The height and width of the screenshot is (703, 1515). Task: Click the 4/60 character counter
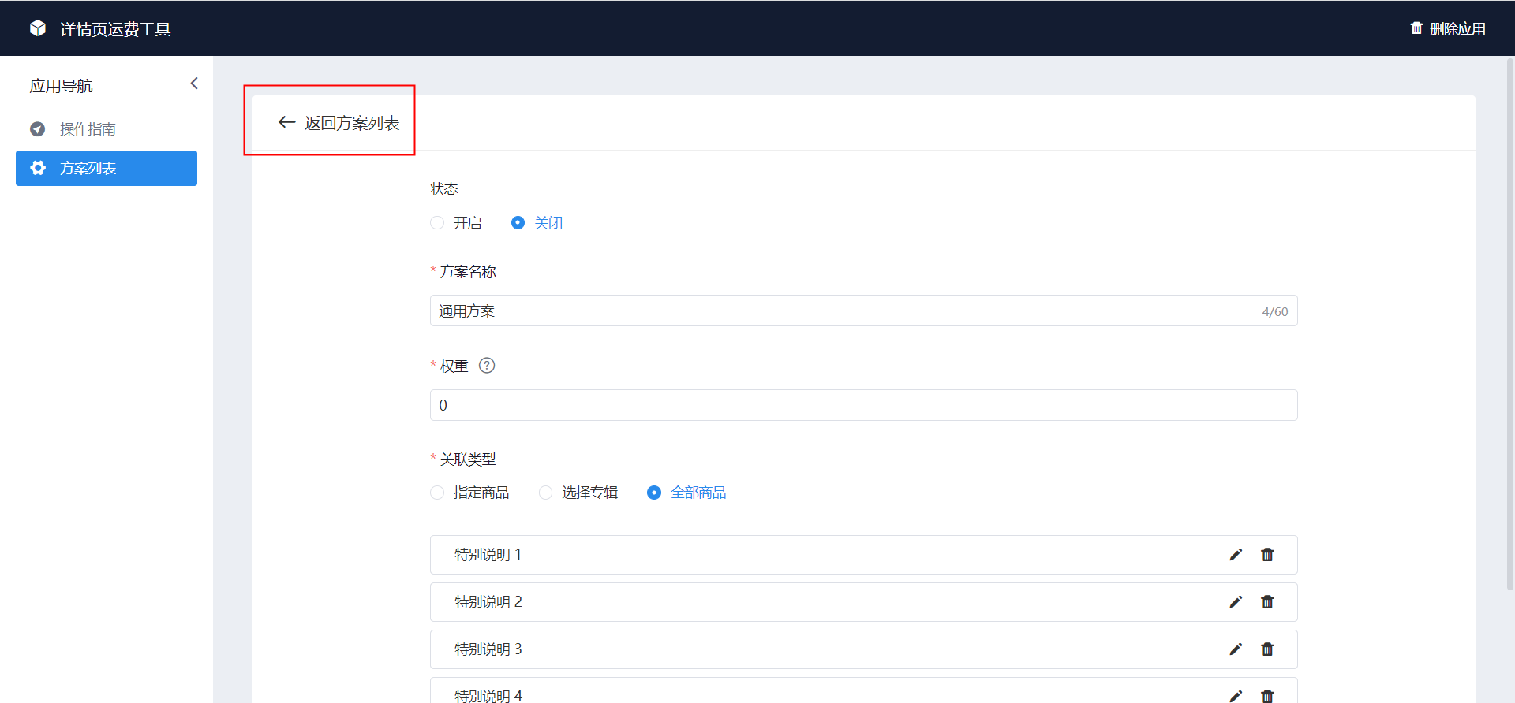[x=1274, y=312]
